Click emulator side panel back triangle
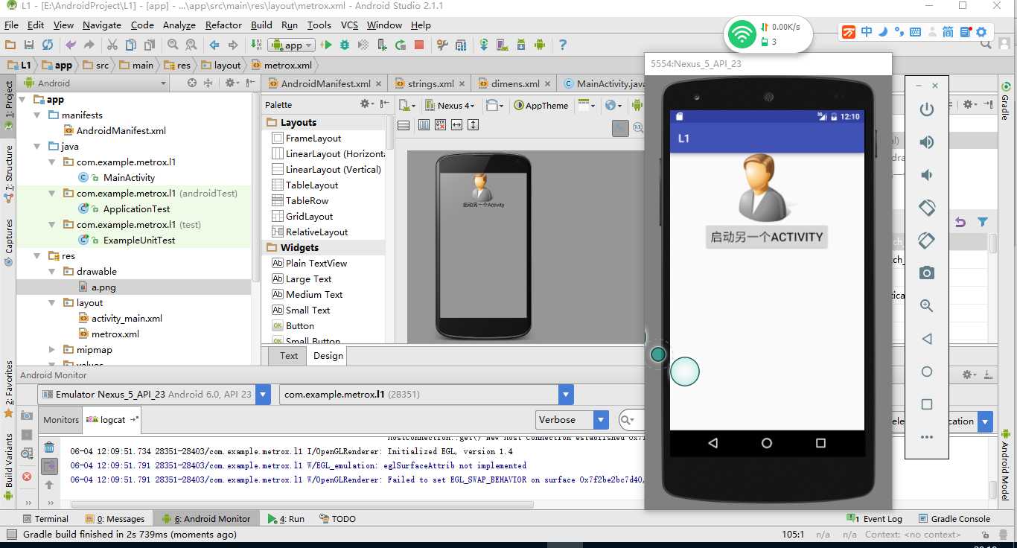 (927, 339)
